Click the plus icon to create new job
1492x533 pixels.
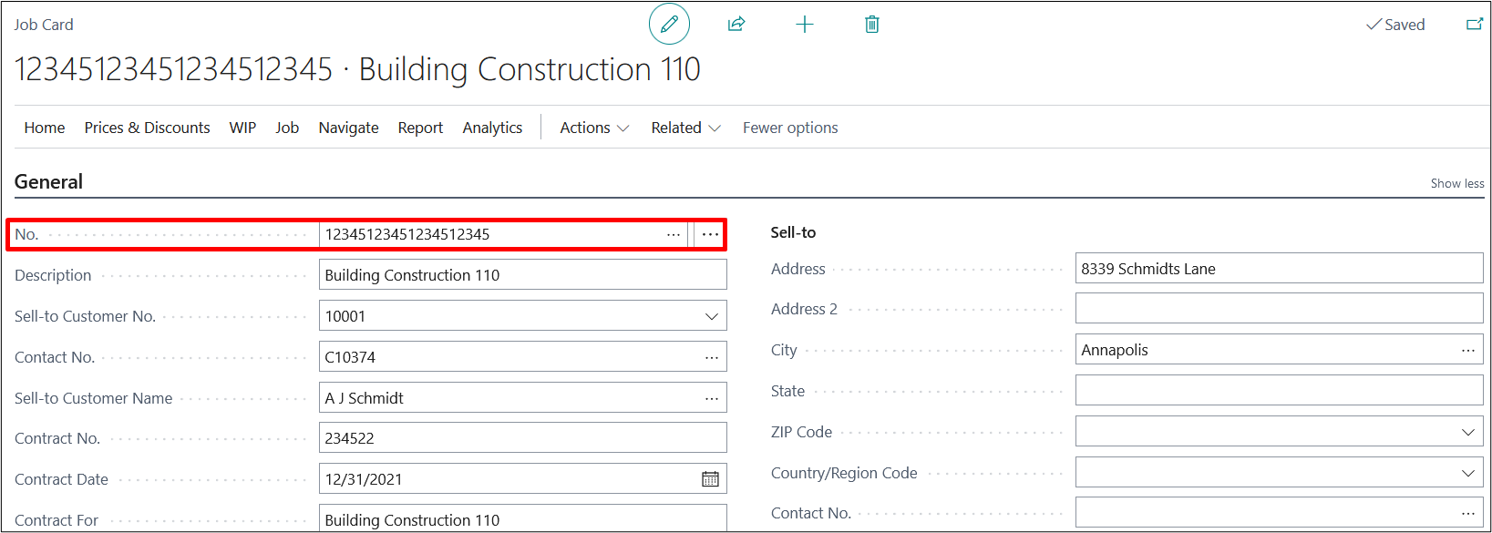pyautogui.click(x=804, y=25)
